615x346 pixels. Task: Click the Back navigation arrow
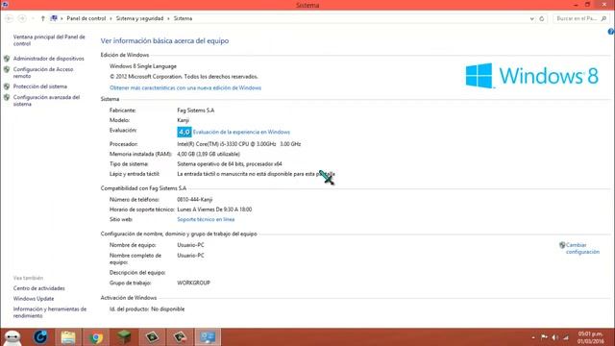[9, 18]
